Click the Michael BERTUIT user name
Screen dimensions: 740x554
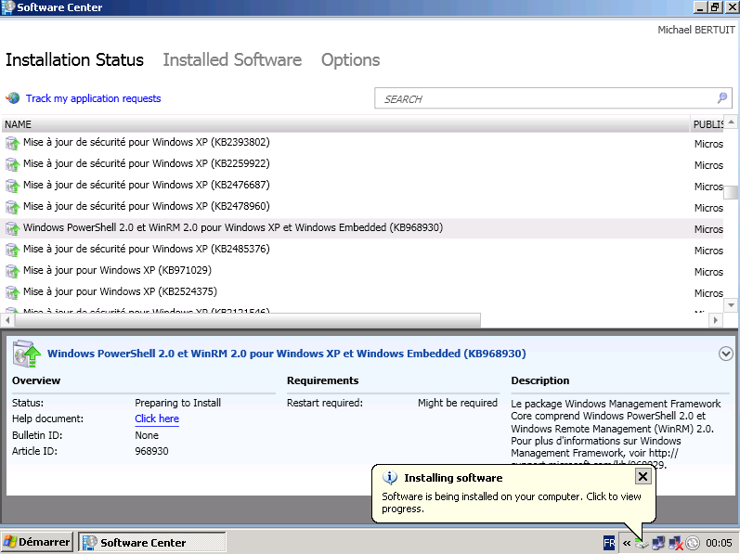click(x=696, y=30)
